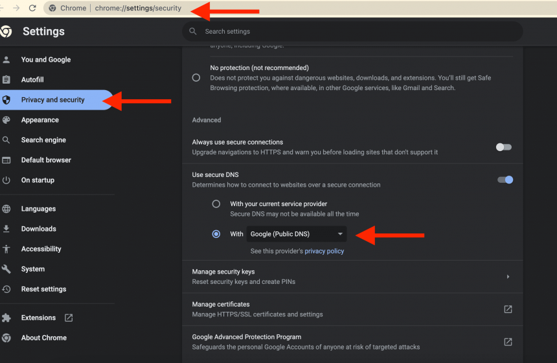The image size is (557, 363).
Task: Open the Manage certificates row
Action: [352, 309]
